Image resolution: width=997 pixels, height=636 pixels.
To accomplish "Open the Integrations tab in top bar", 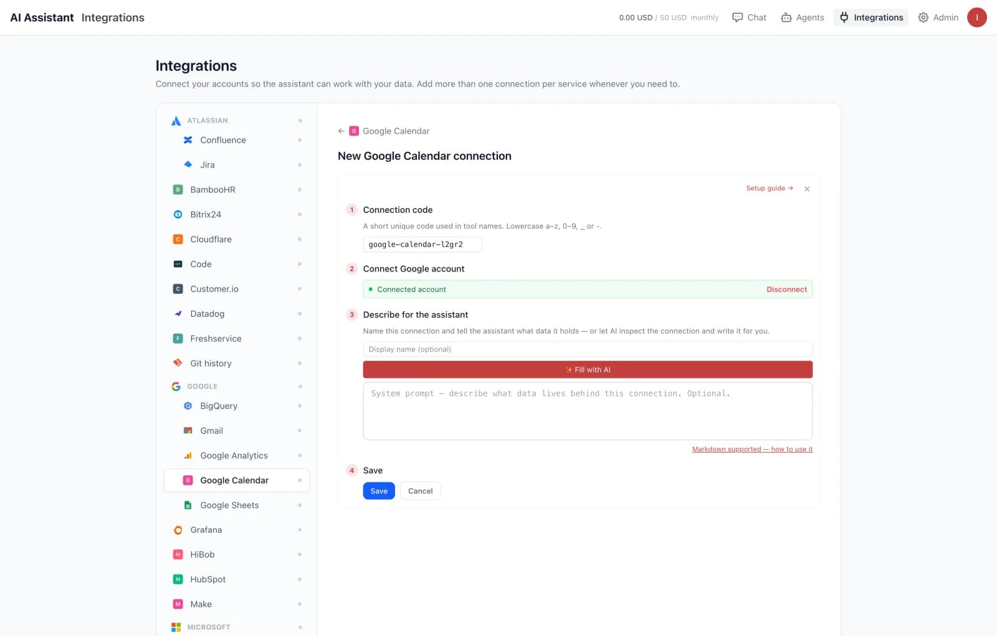I will [871, 17].
